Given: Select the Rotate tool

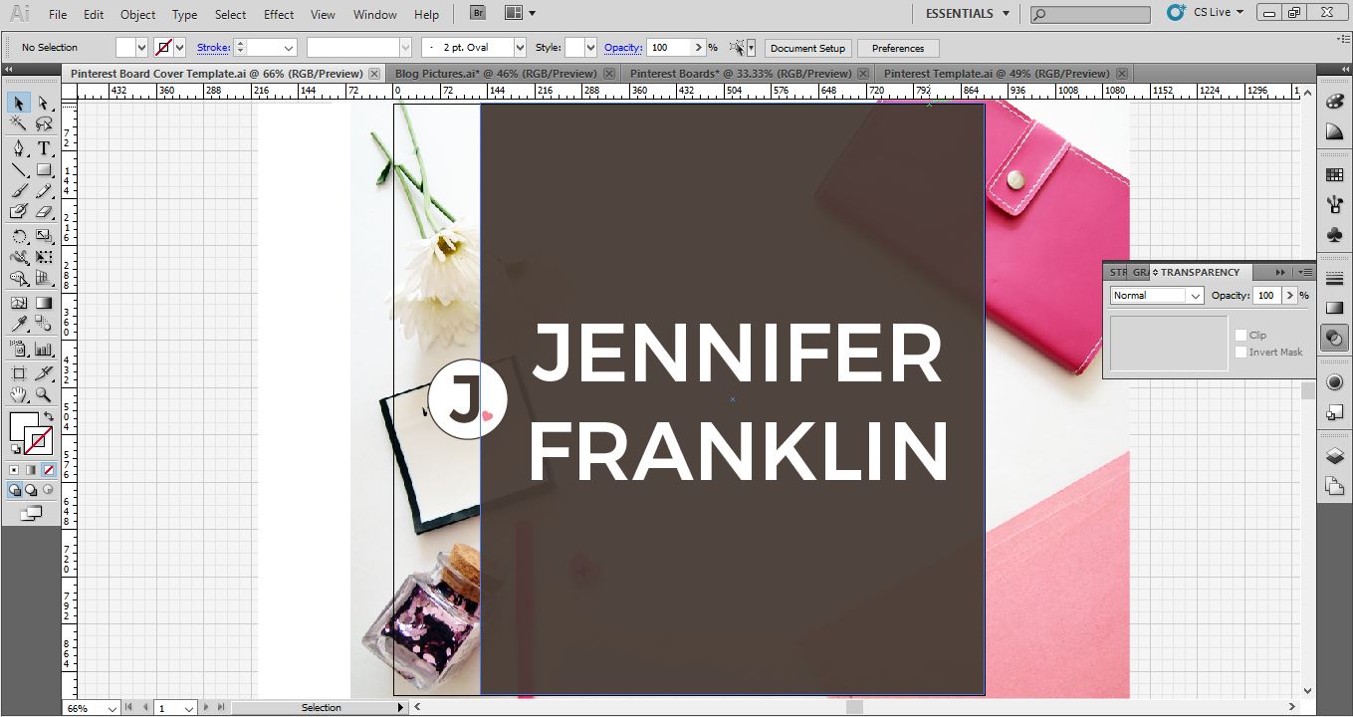Looking at the screenshot, I should (x=19, y=236).
